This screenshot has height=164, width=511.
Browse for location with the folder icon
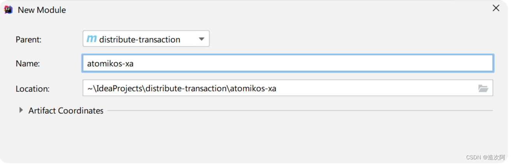(x=483, y=88)
